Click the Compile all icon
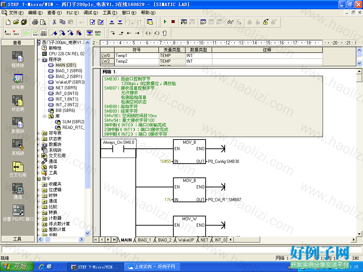363x272 pixels. 101,22
